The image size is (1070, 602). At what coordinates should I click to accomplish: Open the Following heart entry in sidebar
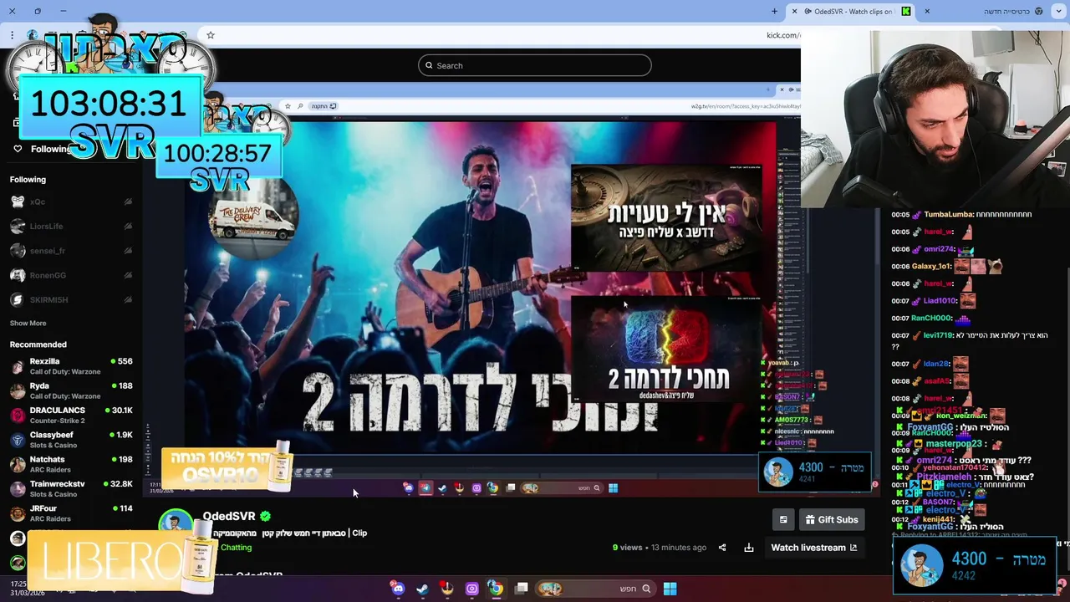(x=42, y=149)
